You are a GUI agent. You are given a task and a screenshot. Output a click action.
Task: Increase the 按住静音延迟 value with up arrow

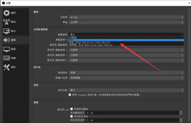(x=181, y=112)
